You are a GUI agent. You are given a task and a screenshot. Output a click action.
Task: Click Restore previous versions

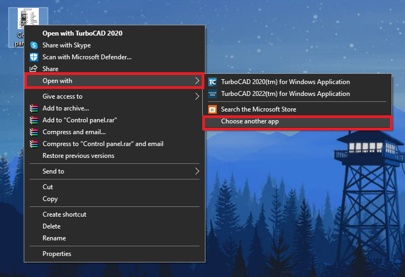pyautogui.click(x=115, y=156)
